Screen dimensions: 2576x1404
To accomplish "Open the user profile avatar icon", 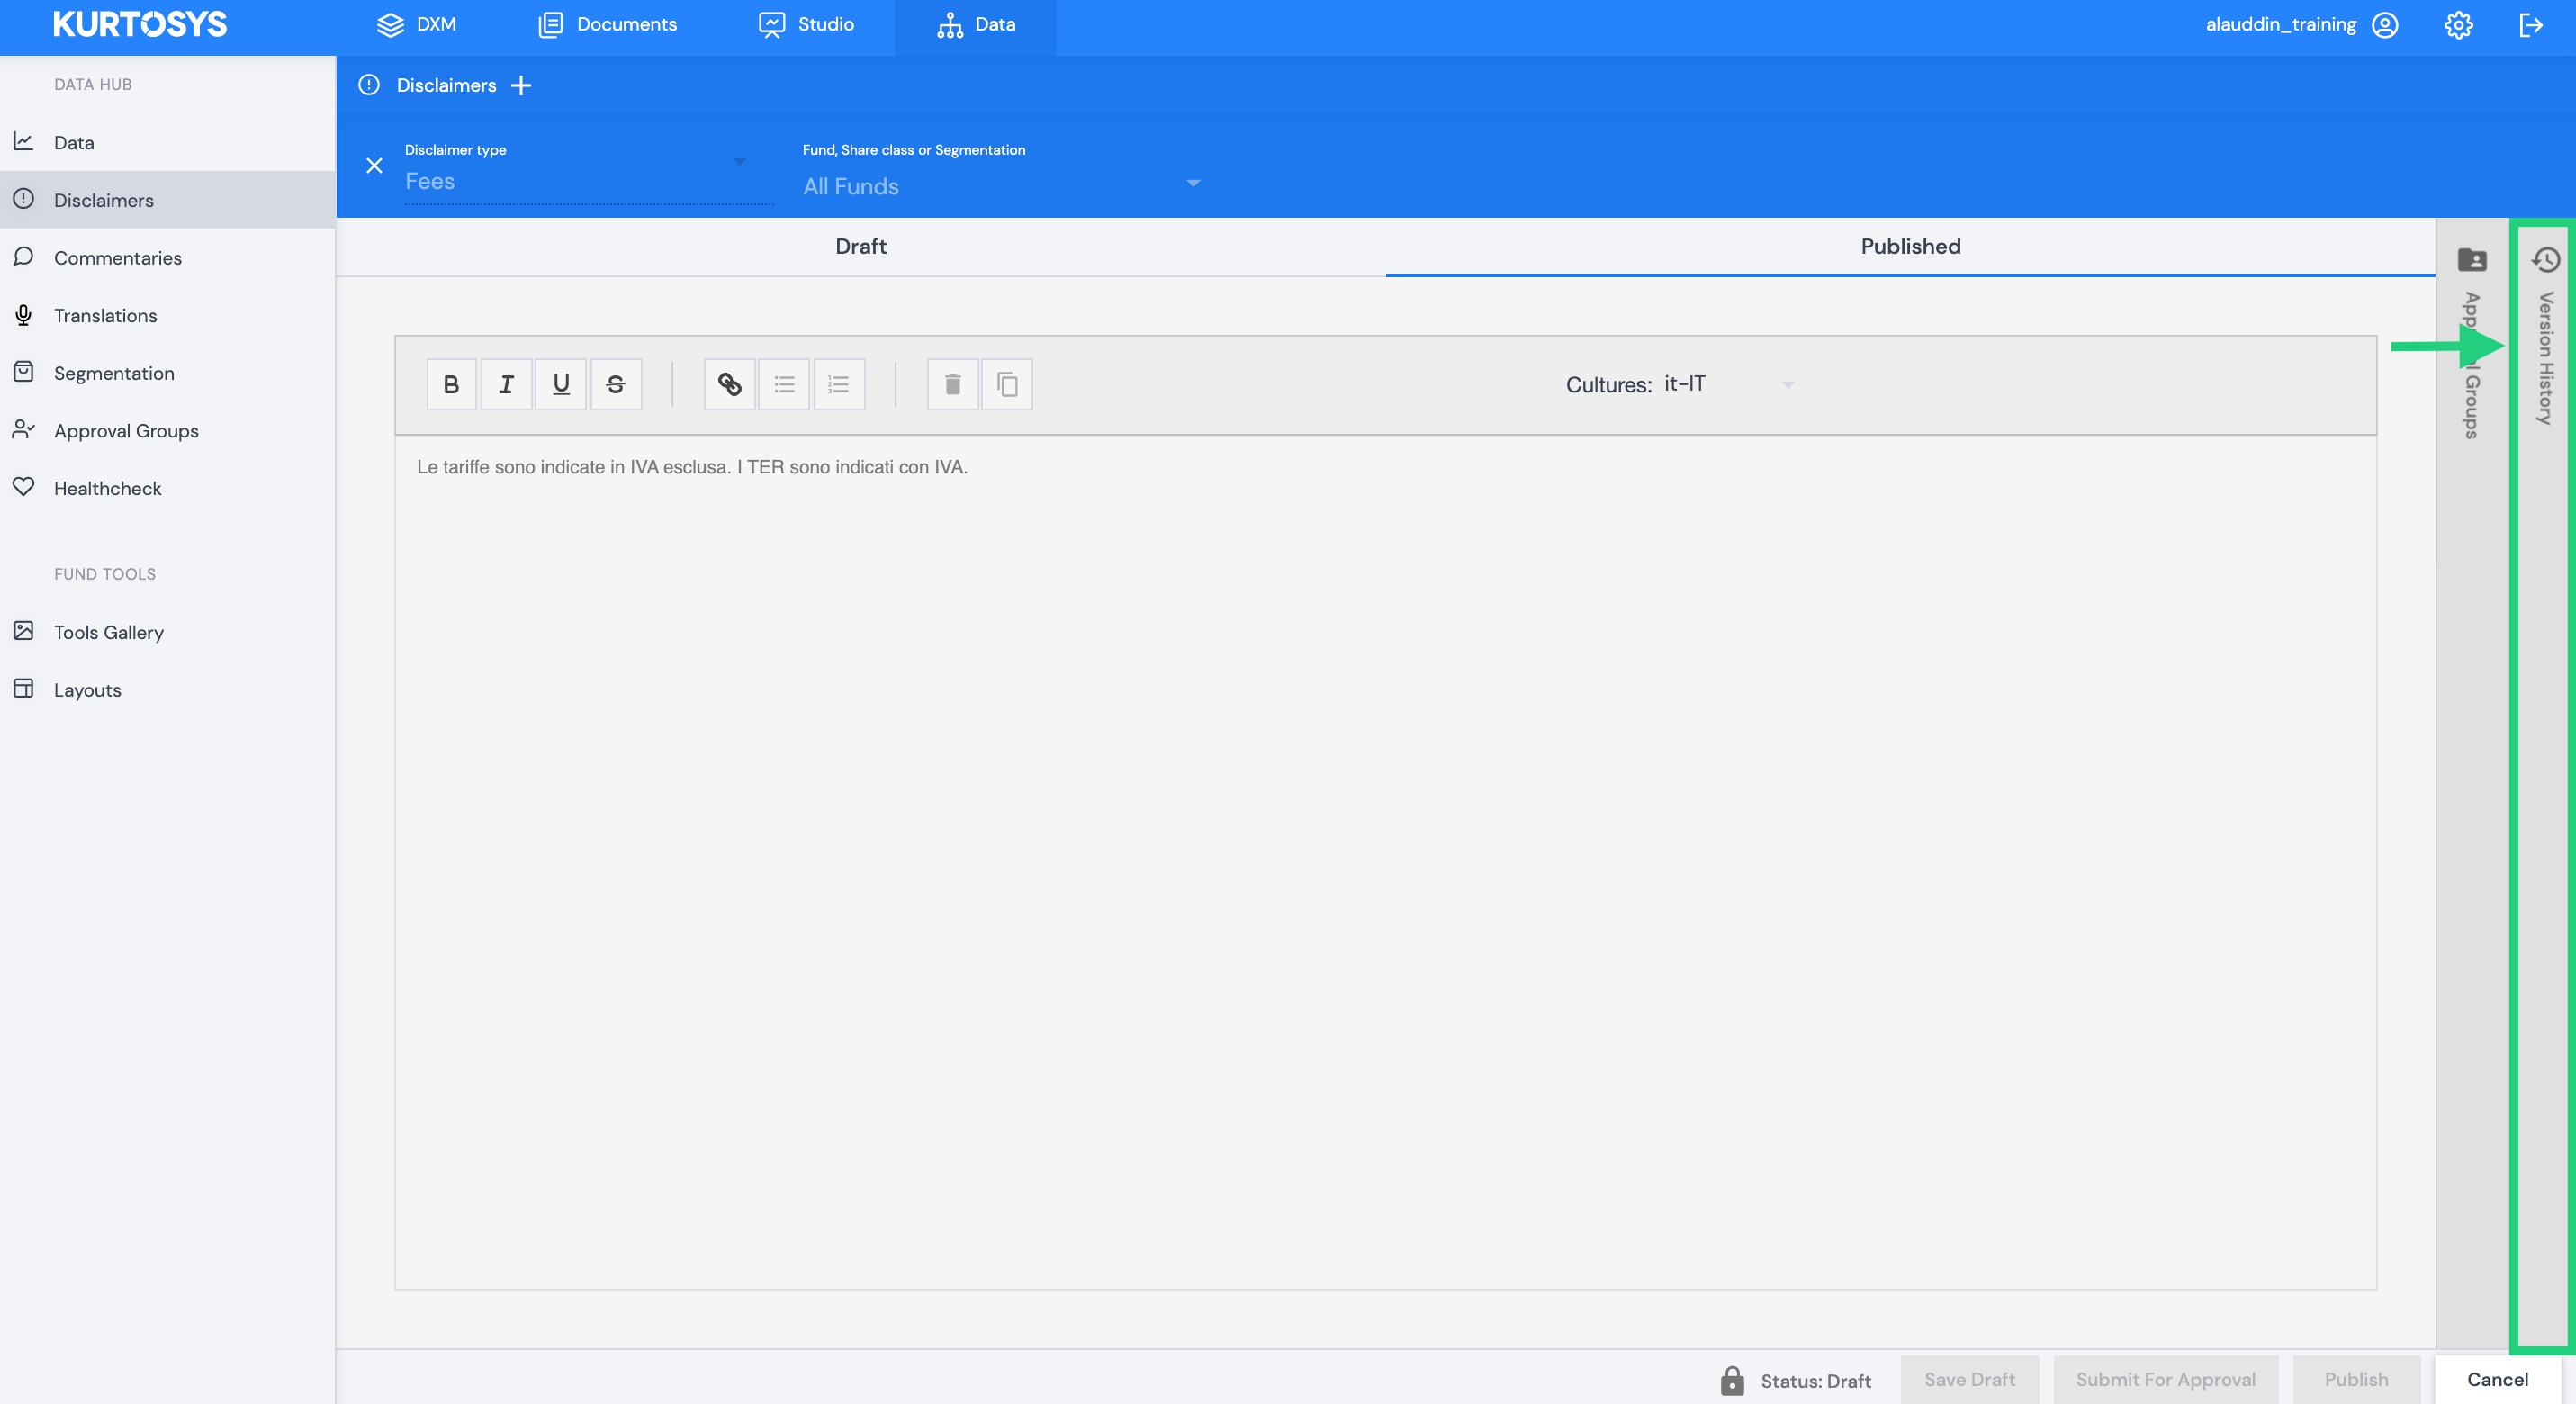I will [2385, 25].
